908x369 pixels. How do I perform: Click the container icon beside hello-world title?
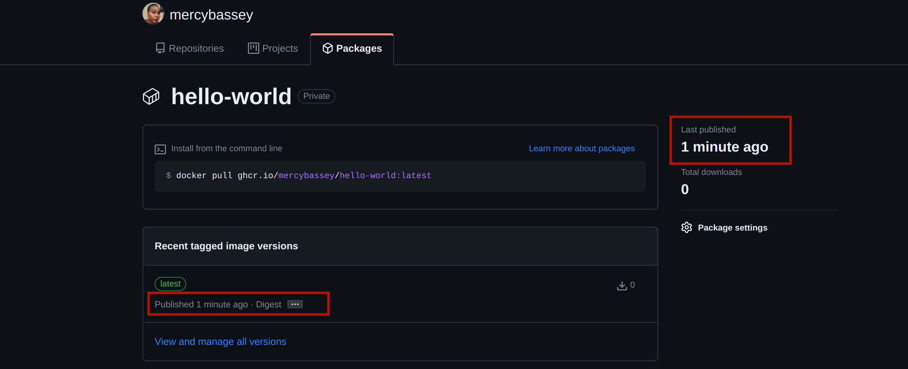tap(151, 96)
